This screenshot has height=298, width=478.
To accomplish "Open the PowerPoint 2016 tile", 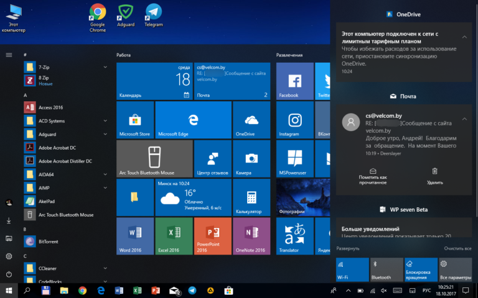I will click(x=212, y=236).
